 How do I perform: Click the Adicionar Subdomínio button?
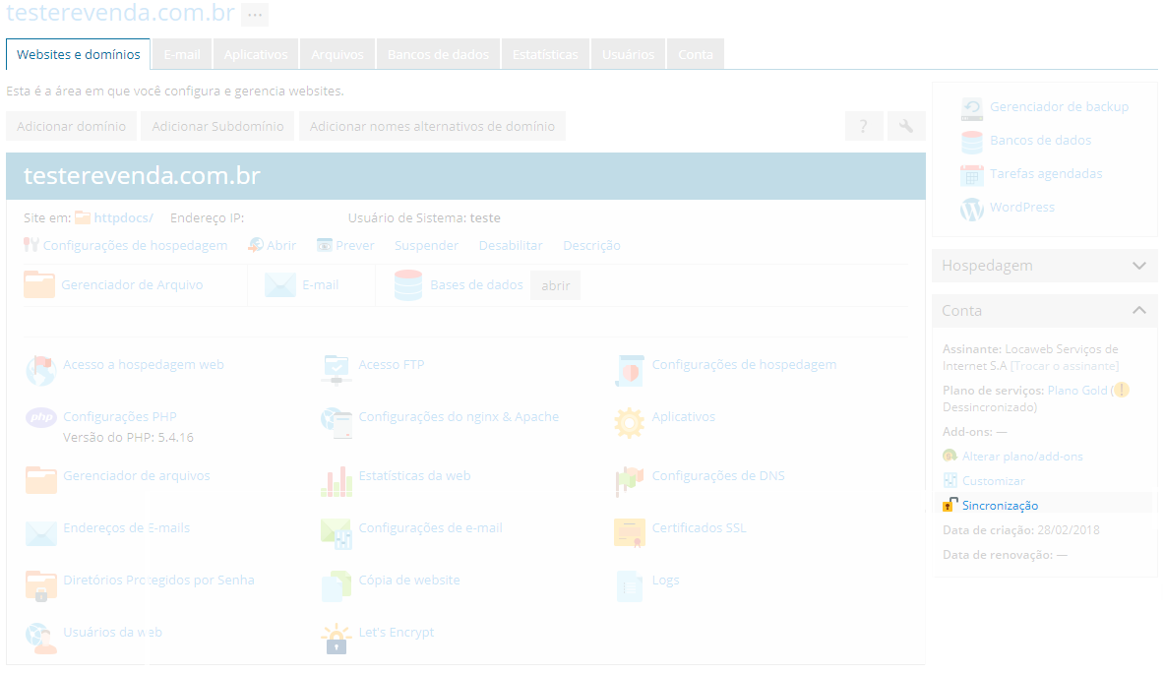tap(217, 126)
